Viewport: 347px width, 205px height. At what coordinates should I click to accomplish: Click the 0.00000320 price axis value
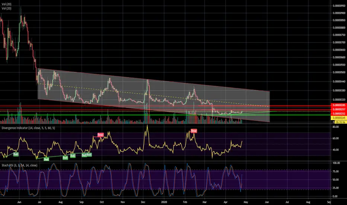pyautogui.click(x=339, y=100)
